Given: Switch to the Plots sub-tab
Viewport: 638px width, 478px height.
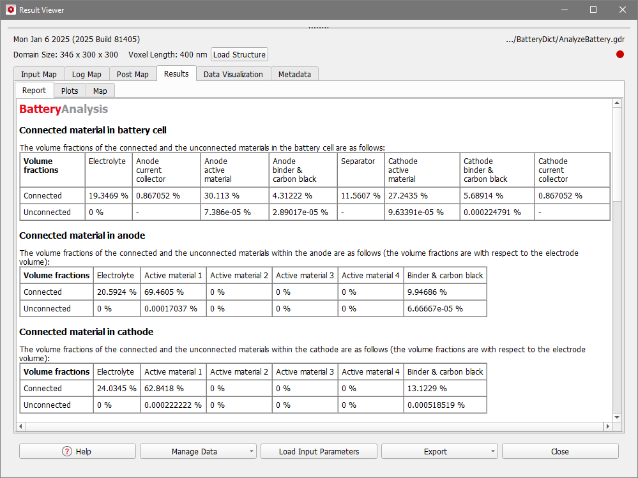Looking at the screenshot, I should pyautogui.click(x=70, y=91).
